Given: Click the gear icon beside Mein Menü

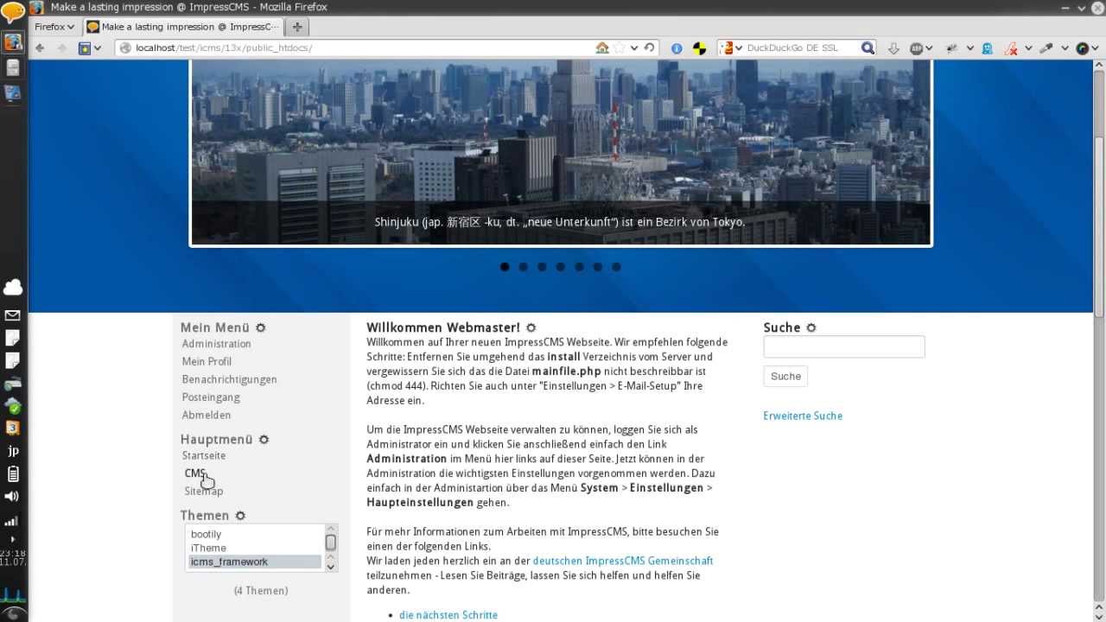Looking at the screenshot, I should pyautogui.click(x=261, y=328).
